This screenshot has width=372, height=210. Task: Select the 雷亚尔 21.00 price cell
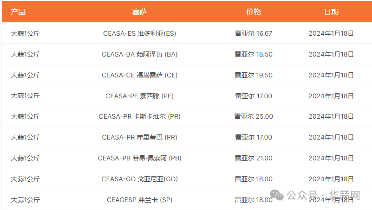click(x=254, y=158)
